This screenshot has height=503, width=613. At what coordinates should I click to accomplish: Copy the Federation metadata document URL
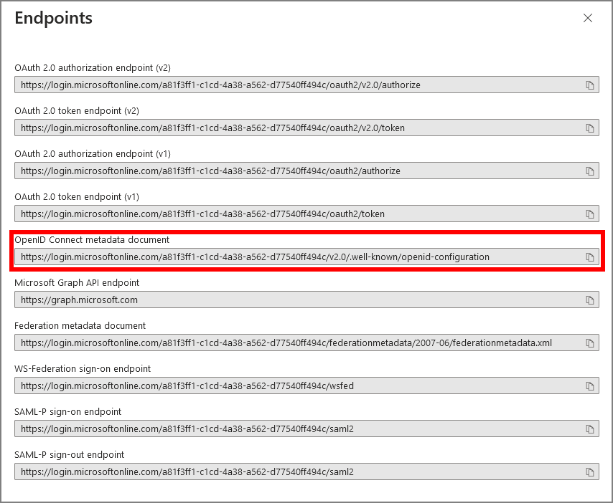590,343
